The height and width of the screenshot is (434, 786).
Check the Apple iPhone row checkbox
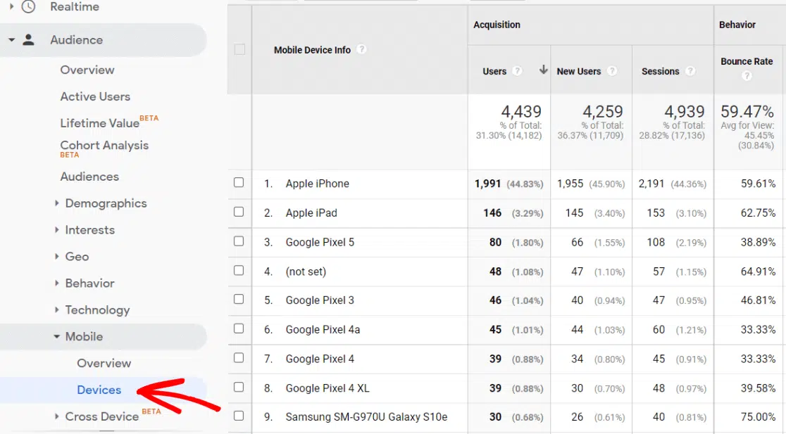pos(239,183)
